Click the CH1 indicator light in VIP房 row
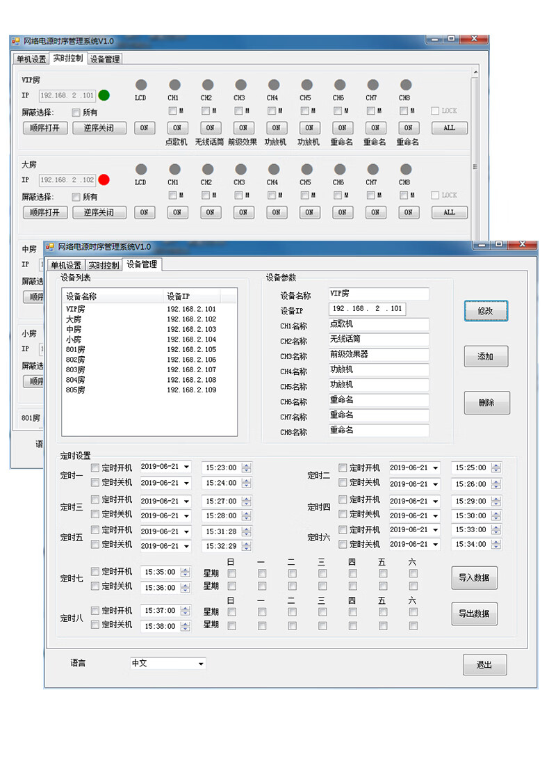The height and width of the screenshot is (761, 549). coord(174,85)
